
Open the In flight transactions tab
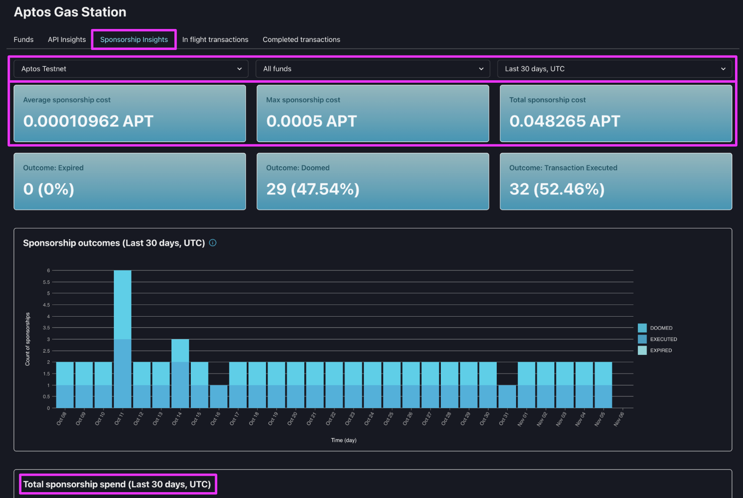point(215,39)
